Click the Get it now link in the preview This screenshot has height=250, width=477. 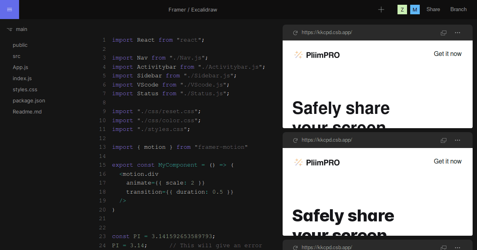coord(448,54)
